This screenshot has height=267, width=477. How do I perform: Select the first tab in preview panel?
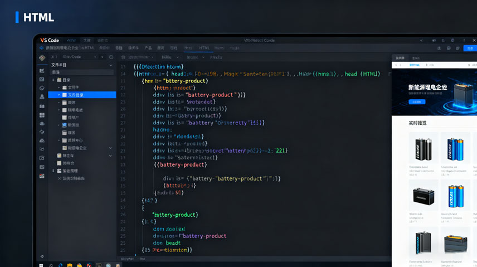(400, 57)
